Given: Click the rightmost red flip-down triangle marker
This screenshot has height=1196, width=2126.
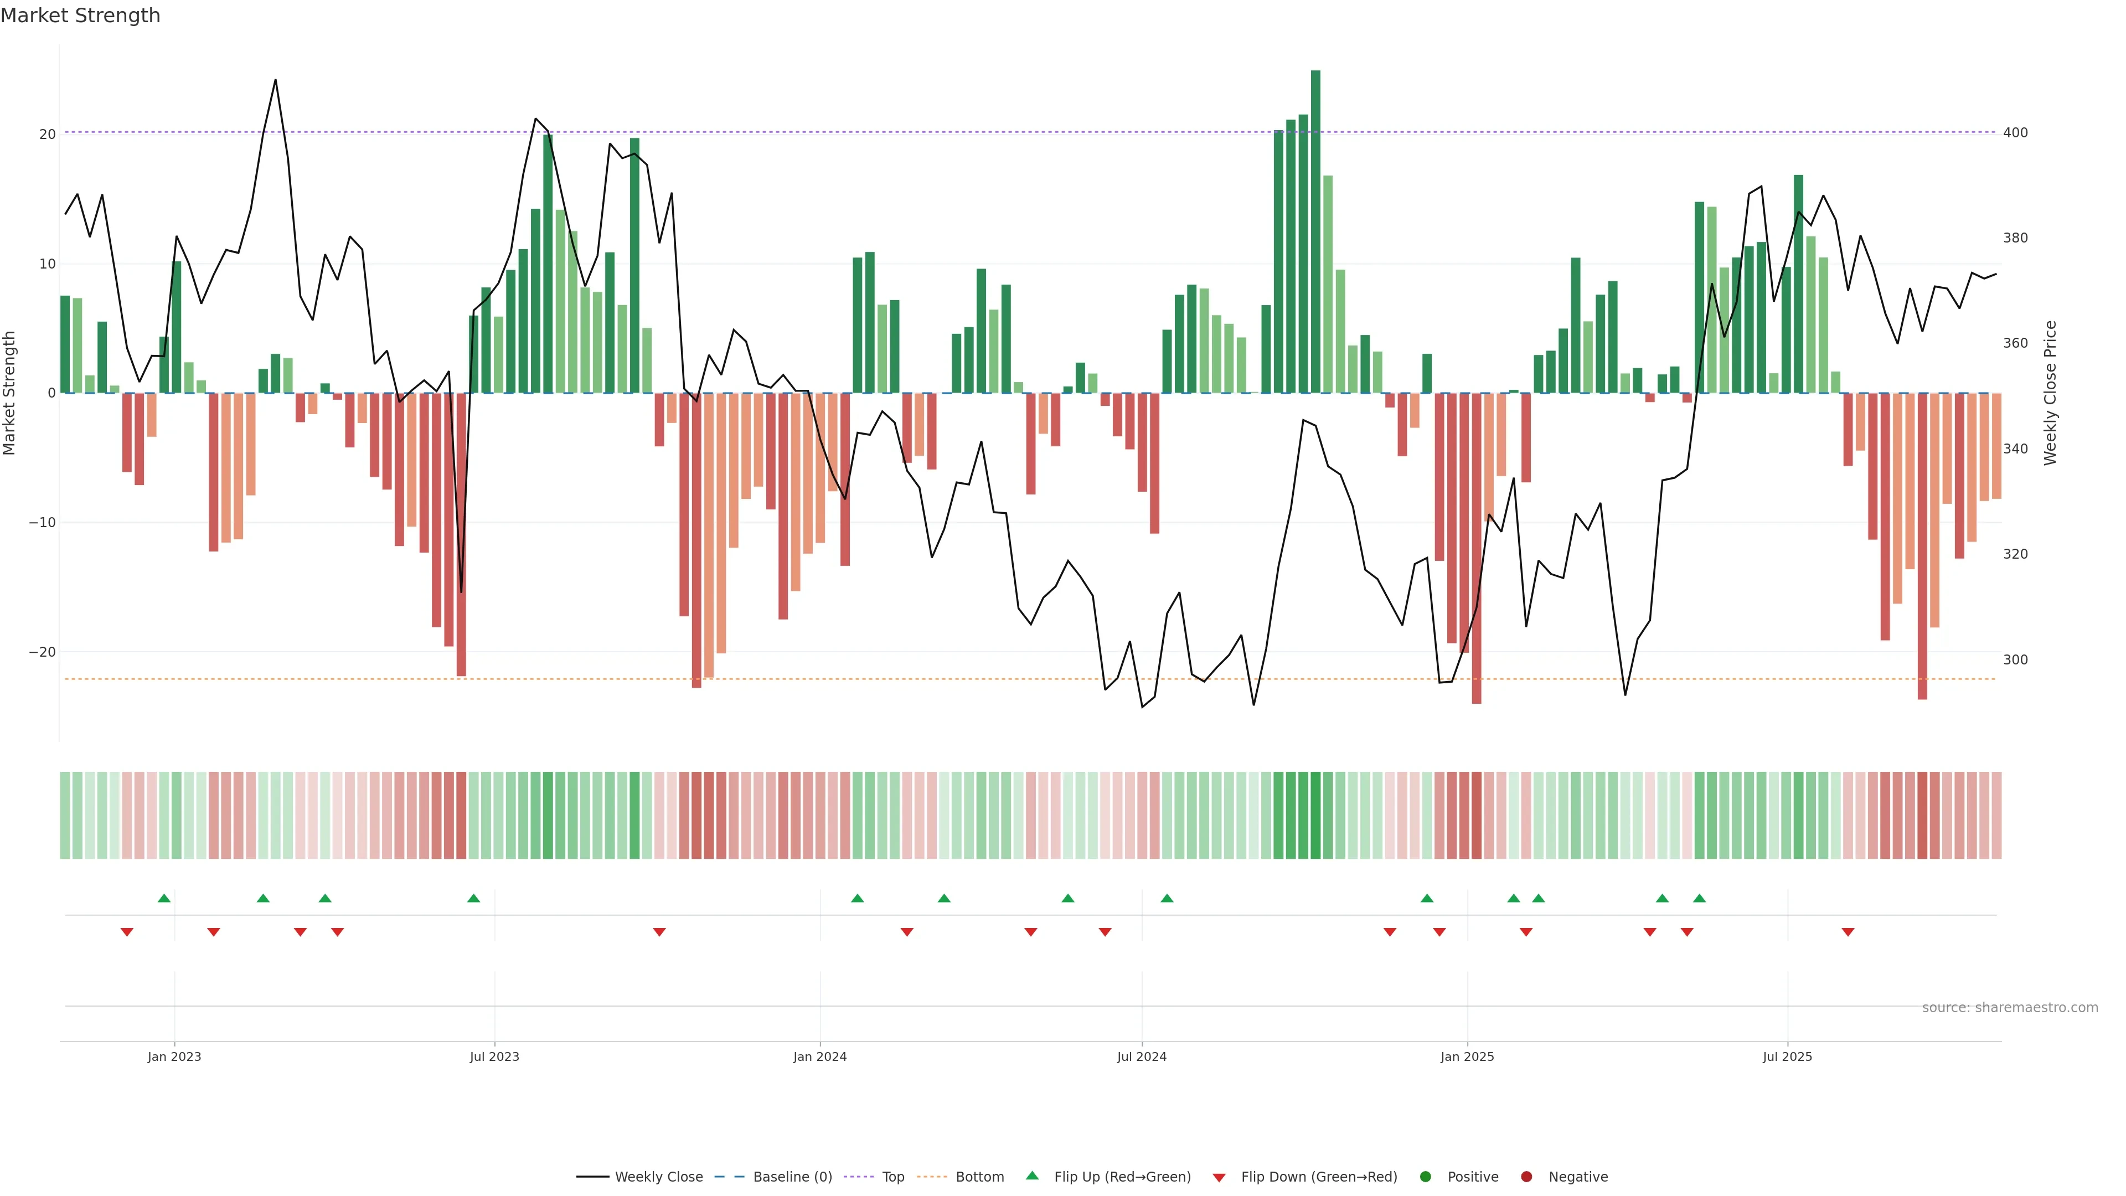Looking at the screenshot, I should (1848, 932).
